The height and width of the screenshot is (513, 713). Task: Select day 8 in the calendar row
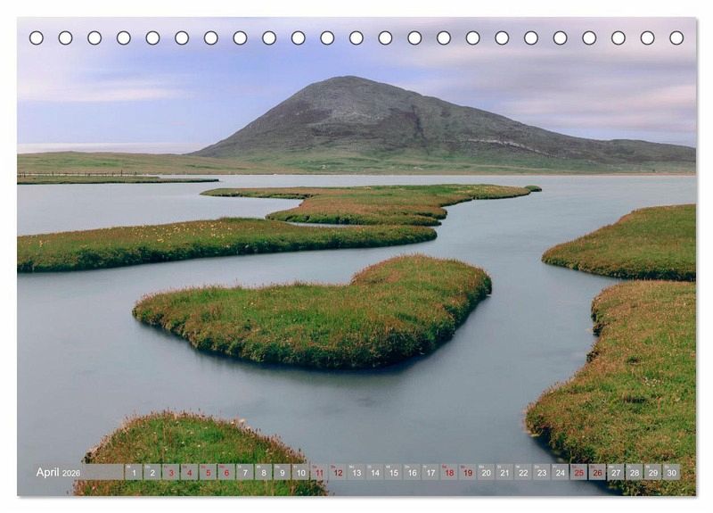click(x=264, y=472)
